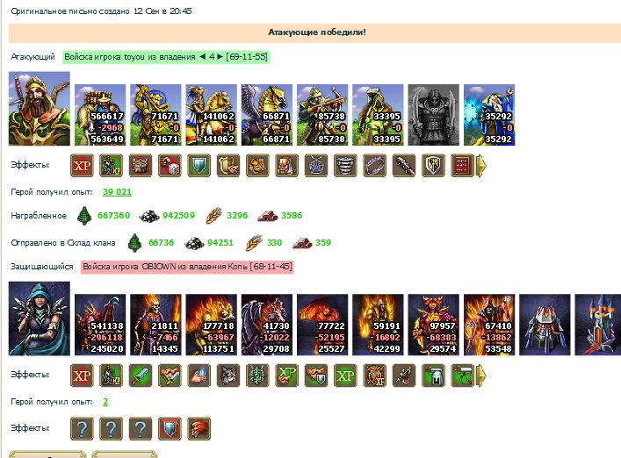Expand more defender effects with yellow arrow
This screenshot has height=458, width=621.
tap(480, 375)
